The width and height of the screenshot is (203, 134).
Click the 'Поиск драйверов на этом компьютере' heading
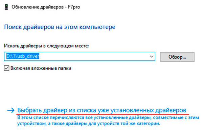click(60, 27)
